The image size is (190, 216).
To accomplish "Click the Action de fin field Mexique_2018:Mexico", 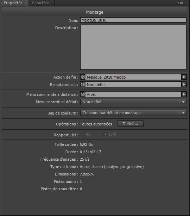I will point(133,77).
